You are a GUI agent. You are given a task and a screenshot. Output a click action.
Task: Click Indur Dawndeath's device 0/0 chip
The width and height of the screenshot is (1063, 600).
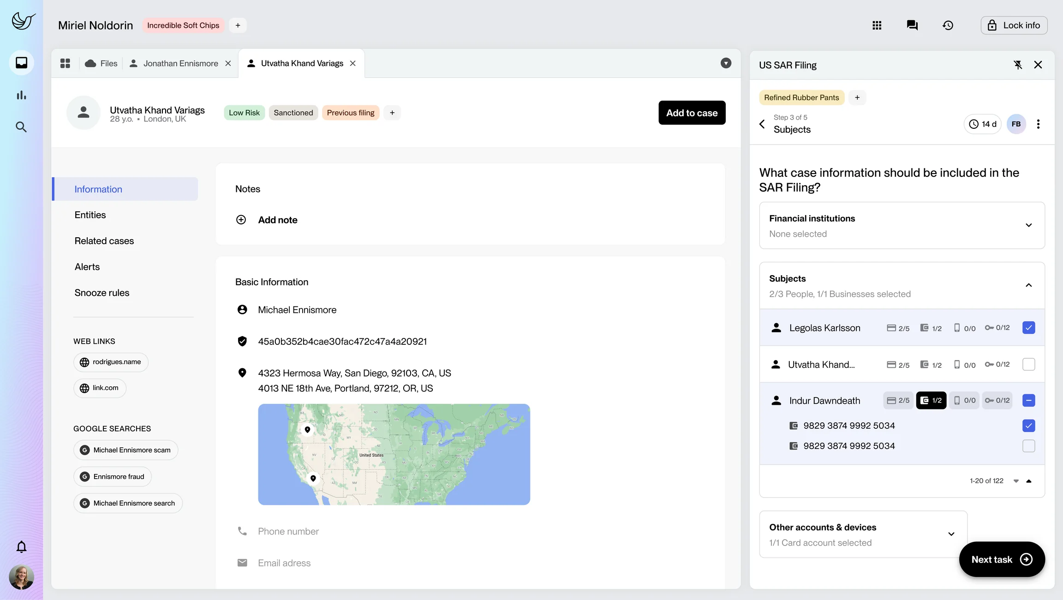964,401
